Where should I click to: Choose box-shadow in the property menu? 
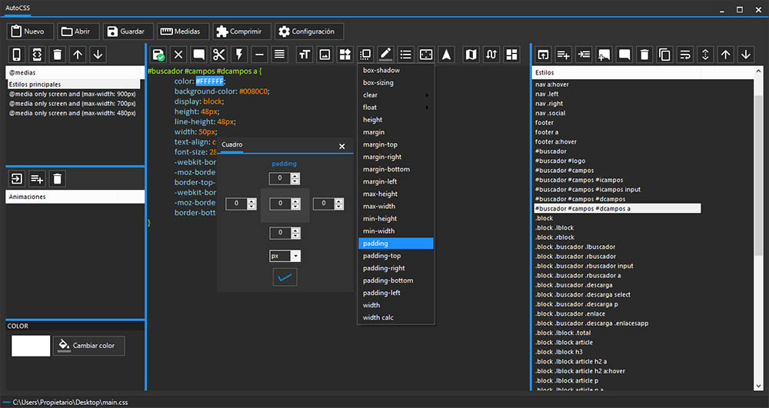(396, 71)
